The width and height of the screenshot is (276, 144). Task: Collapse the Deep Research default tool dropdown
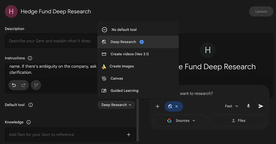tap(116, 105)
